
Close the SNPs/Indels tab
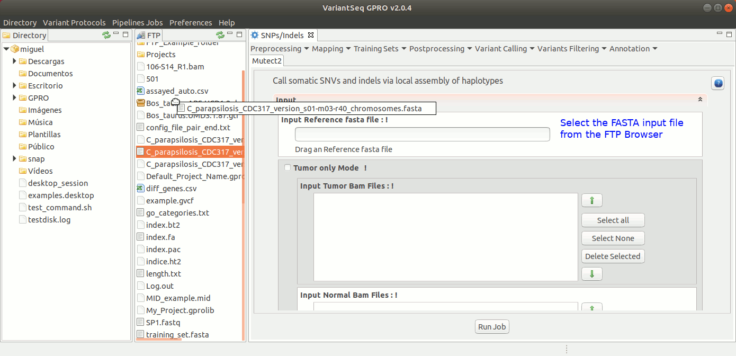(x=311, y=35)
